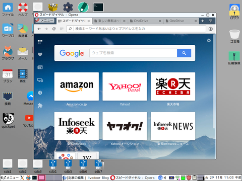The height and width of the screenshot is (181, 242).
Task: Click the Google web search field
Action: pyautogui.click(x=133, y=53)
